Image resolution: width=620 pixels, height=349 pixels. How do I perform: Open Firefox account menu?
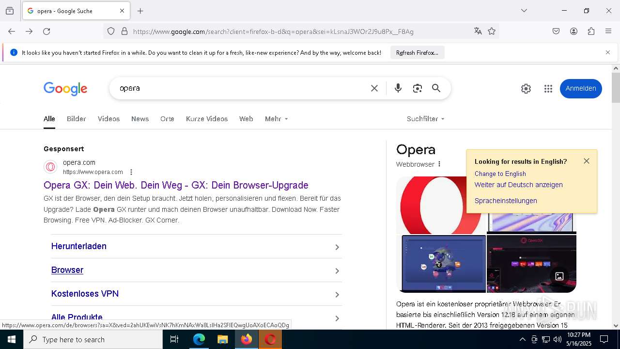point(573,32)
